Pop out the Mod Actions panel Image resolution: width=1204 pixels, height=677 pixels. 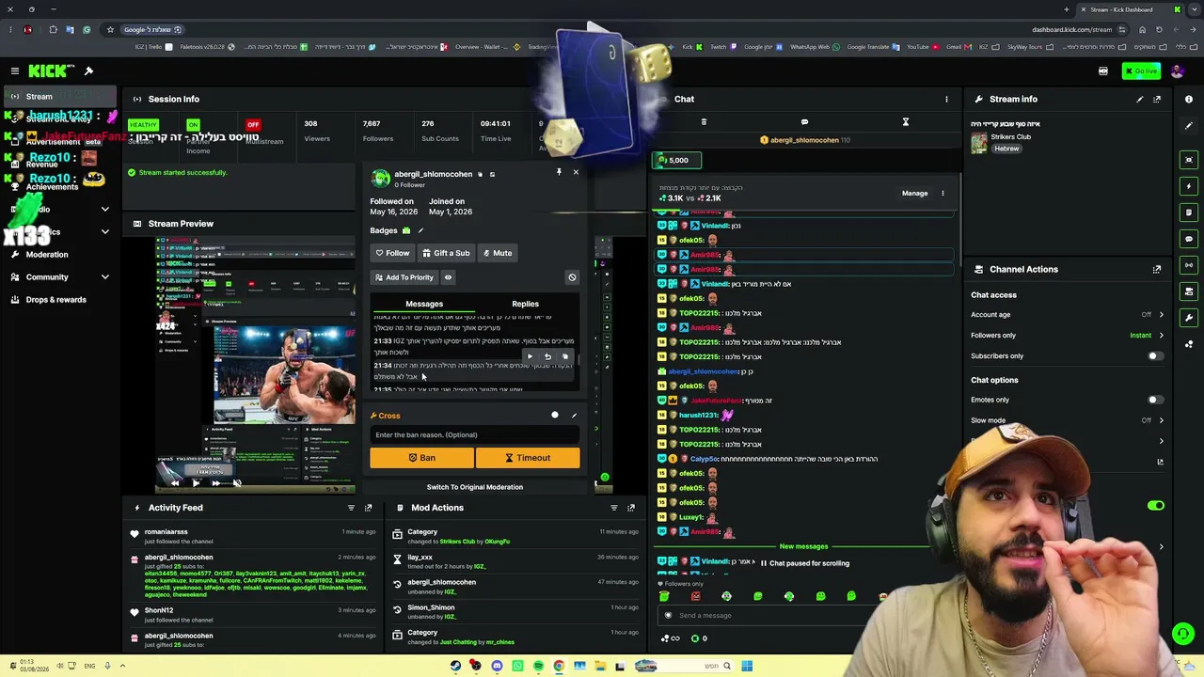631,508
